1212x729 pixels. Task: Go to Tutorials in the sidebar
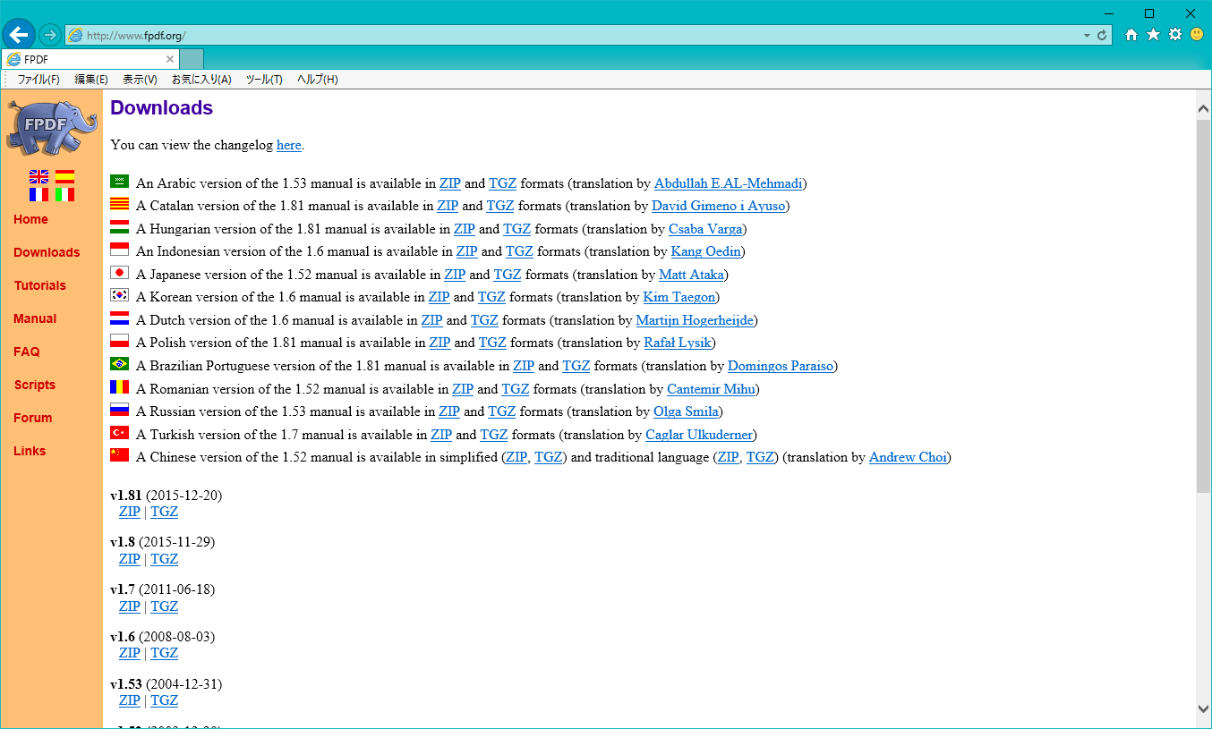coord(40,285)
